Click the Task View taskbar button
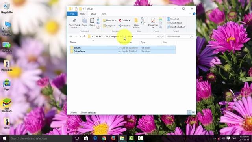 click(x=77, y=138)
